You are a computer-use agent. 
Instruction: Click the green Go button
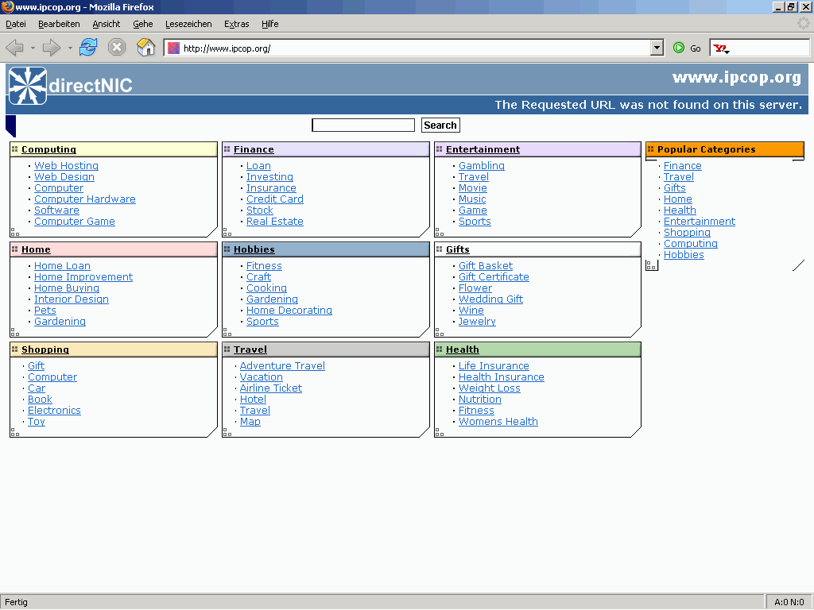pyautogui.click(x=687, y=48)
